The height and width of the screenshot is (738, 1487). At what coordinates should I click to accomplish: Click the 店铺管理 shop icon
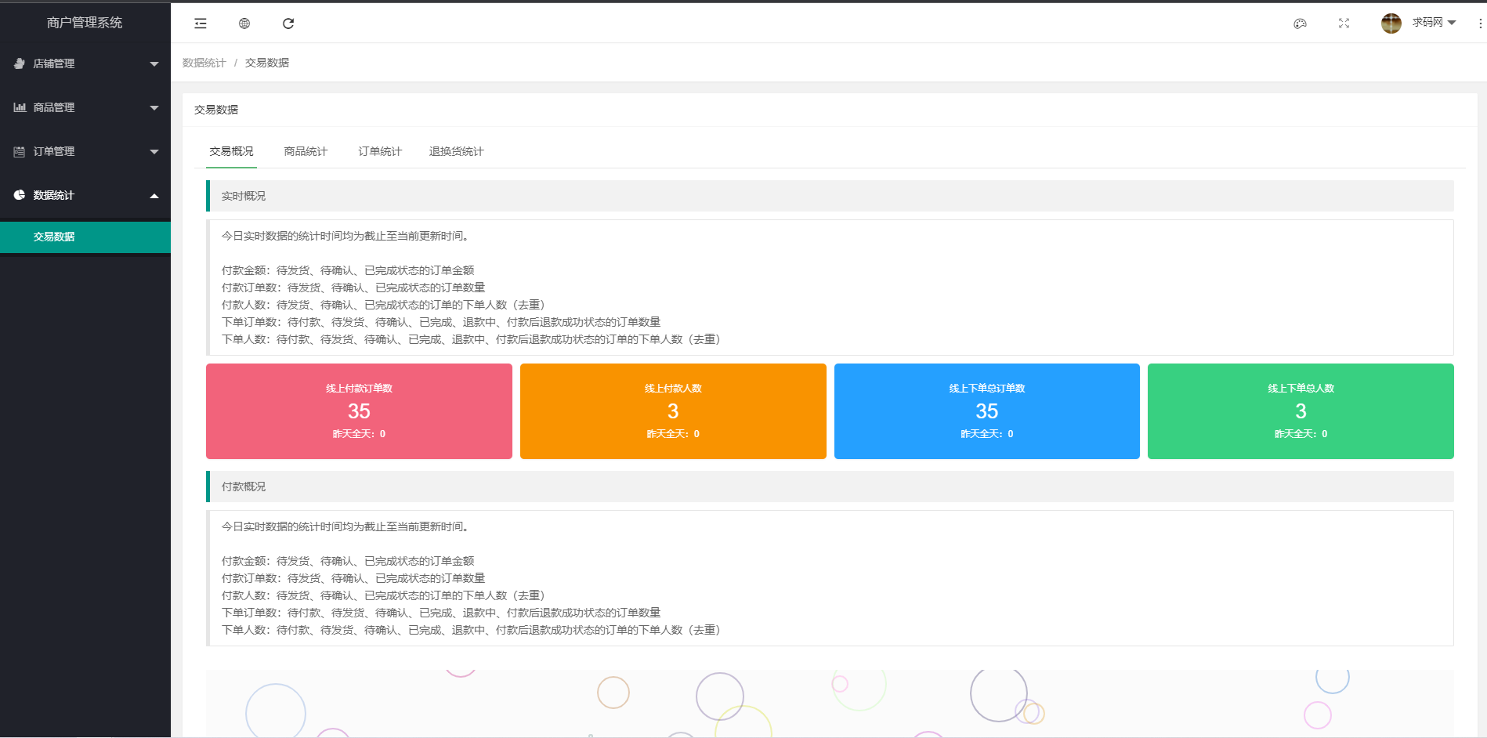[x=20, y=63]
